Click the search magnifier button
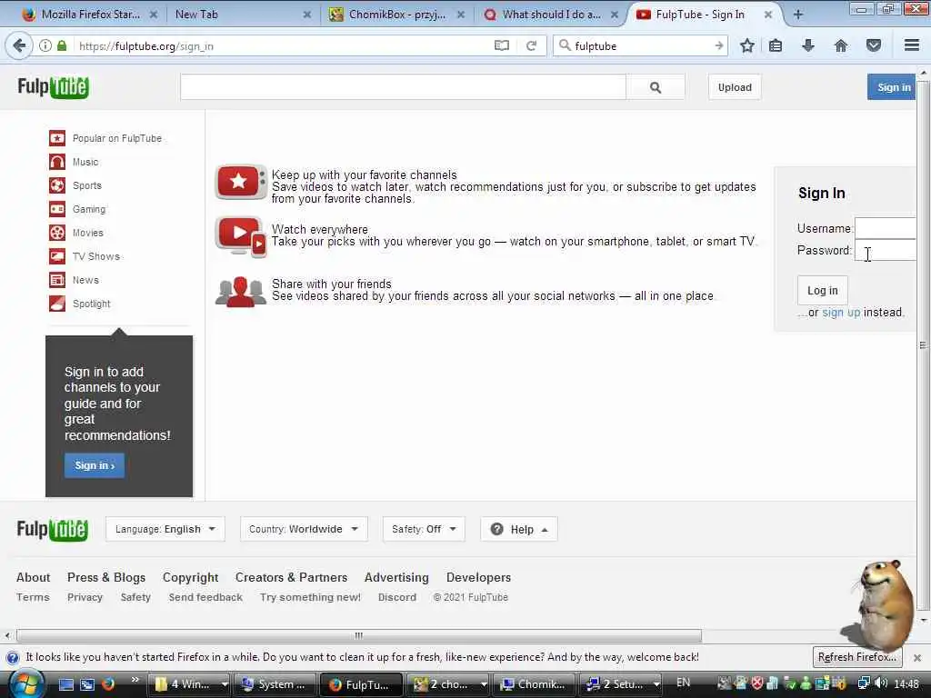Viewport: 931px width, 698px height. coord(656,87)
